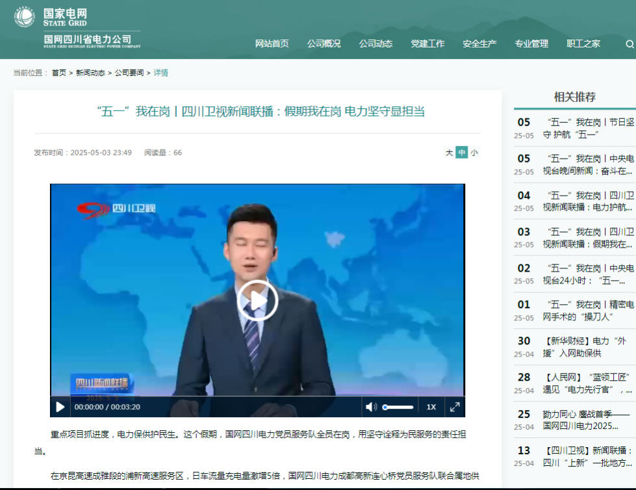
Task: Open the 职工之家 nav menu item
Action: coord(583,44)
